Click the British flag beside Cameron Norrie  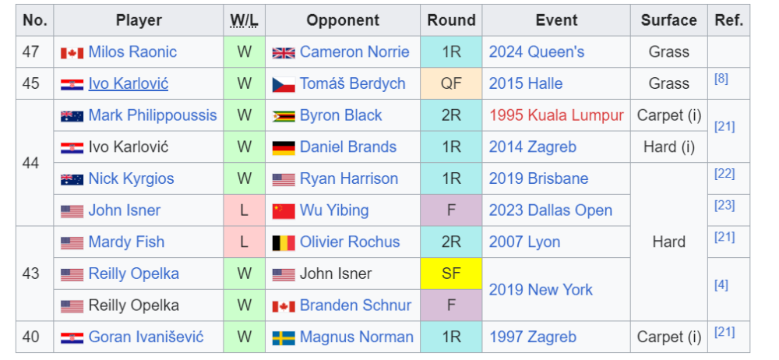[283, 53]
